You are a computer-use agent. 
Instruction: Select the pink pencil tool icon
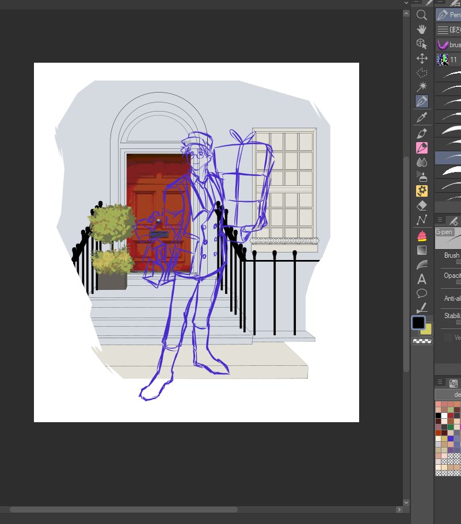click(421, 148)
